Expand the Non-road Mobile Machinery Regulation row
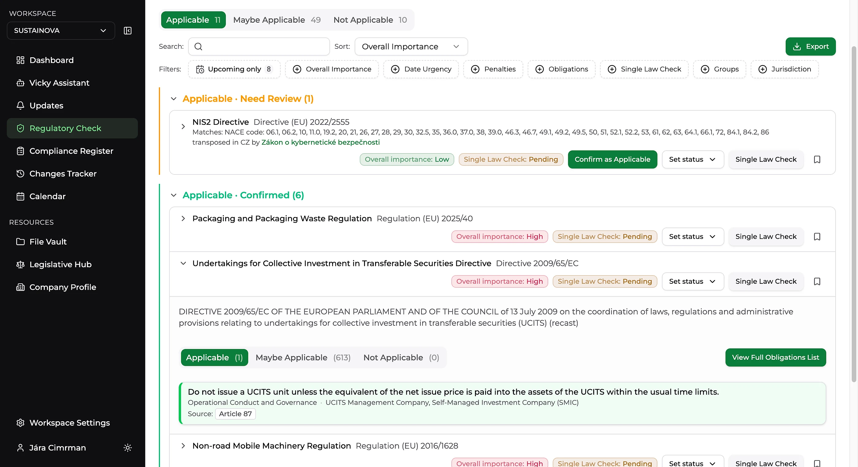Screen dimensions: 858x467 click(183, 446)
